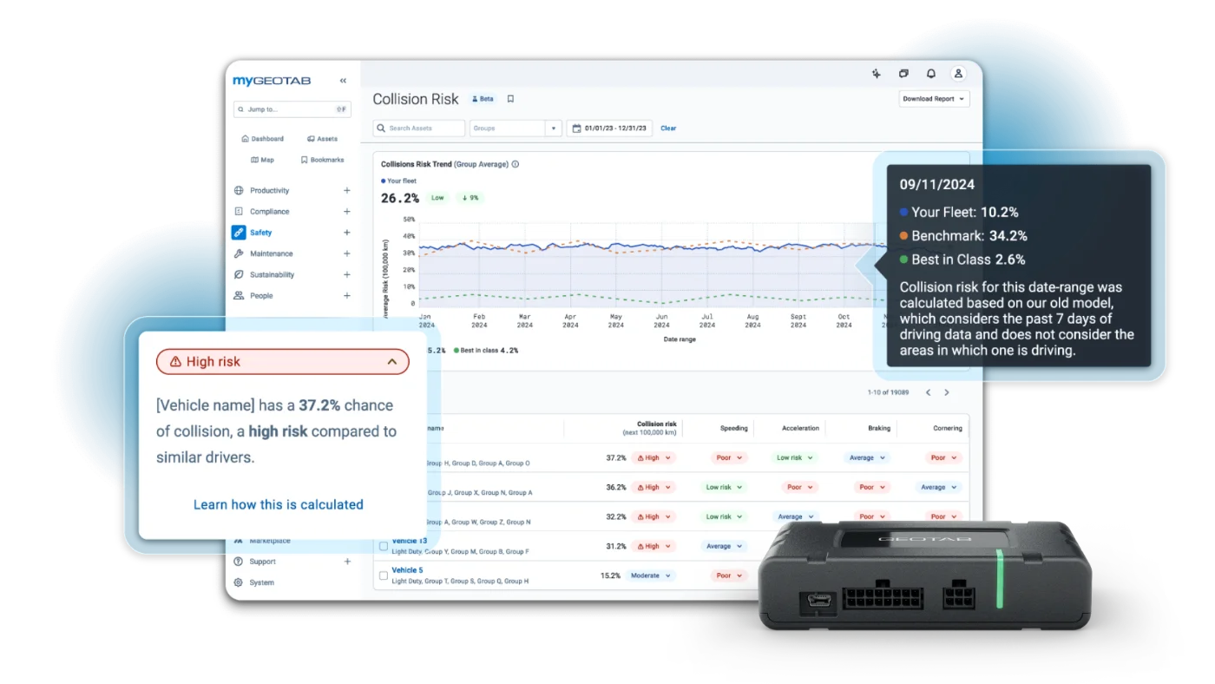Click the green Best in class legend dot
The image size is (1215, 684).
click(x=456, y=351)
